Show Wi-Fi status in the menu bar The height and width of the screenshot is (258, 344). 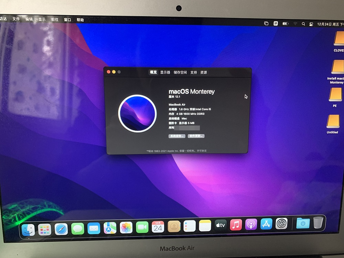click(x=295, y=24)
